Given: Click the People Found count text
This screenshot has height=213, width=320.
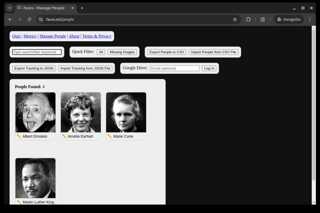Looking at the screenshot, I should coord(30,86).
